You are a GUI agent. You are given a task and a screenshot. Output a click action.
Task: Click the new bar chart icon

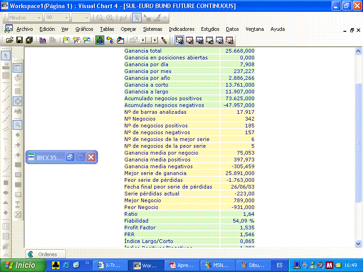click(x=43, y=40)
